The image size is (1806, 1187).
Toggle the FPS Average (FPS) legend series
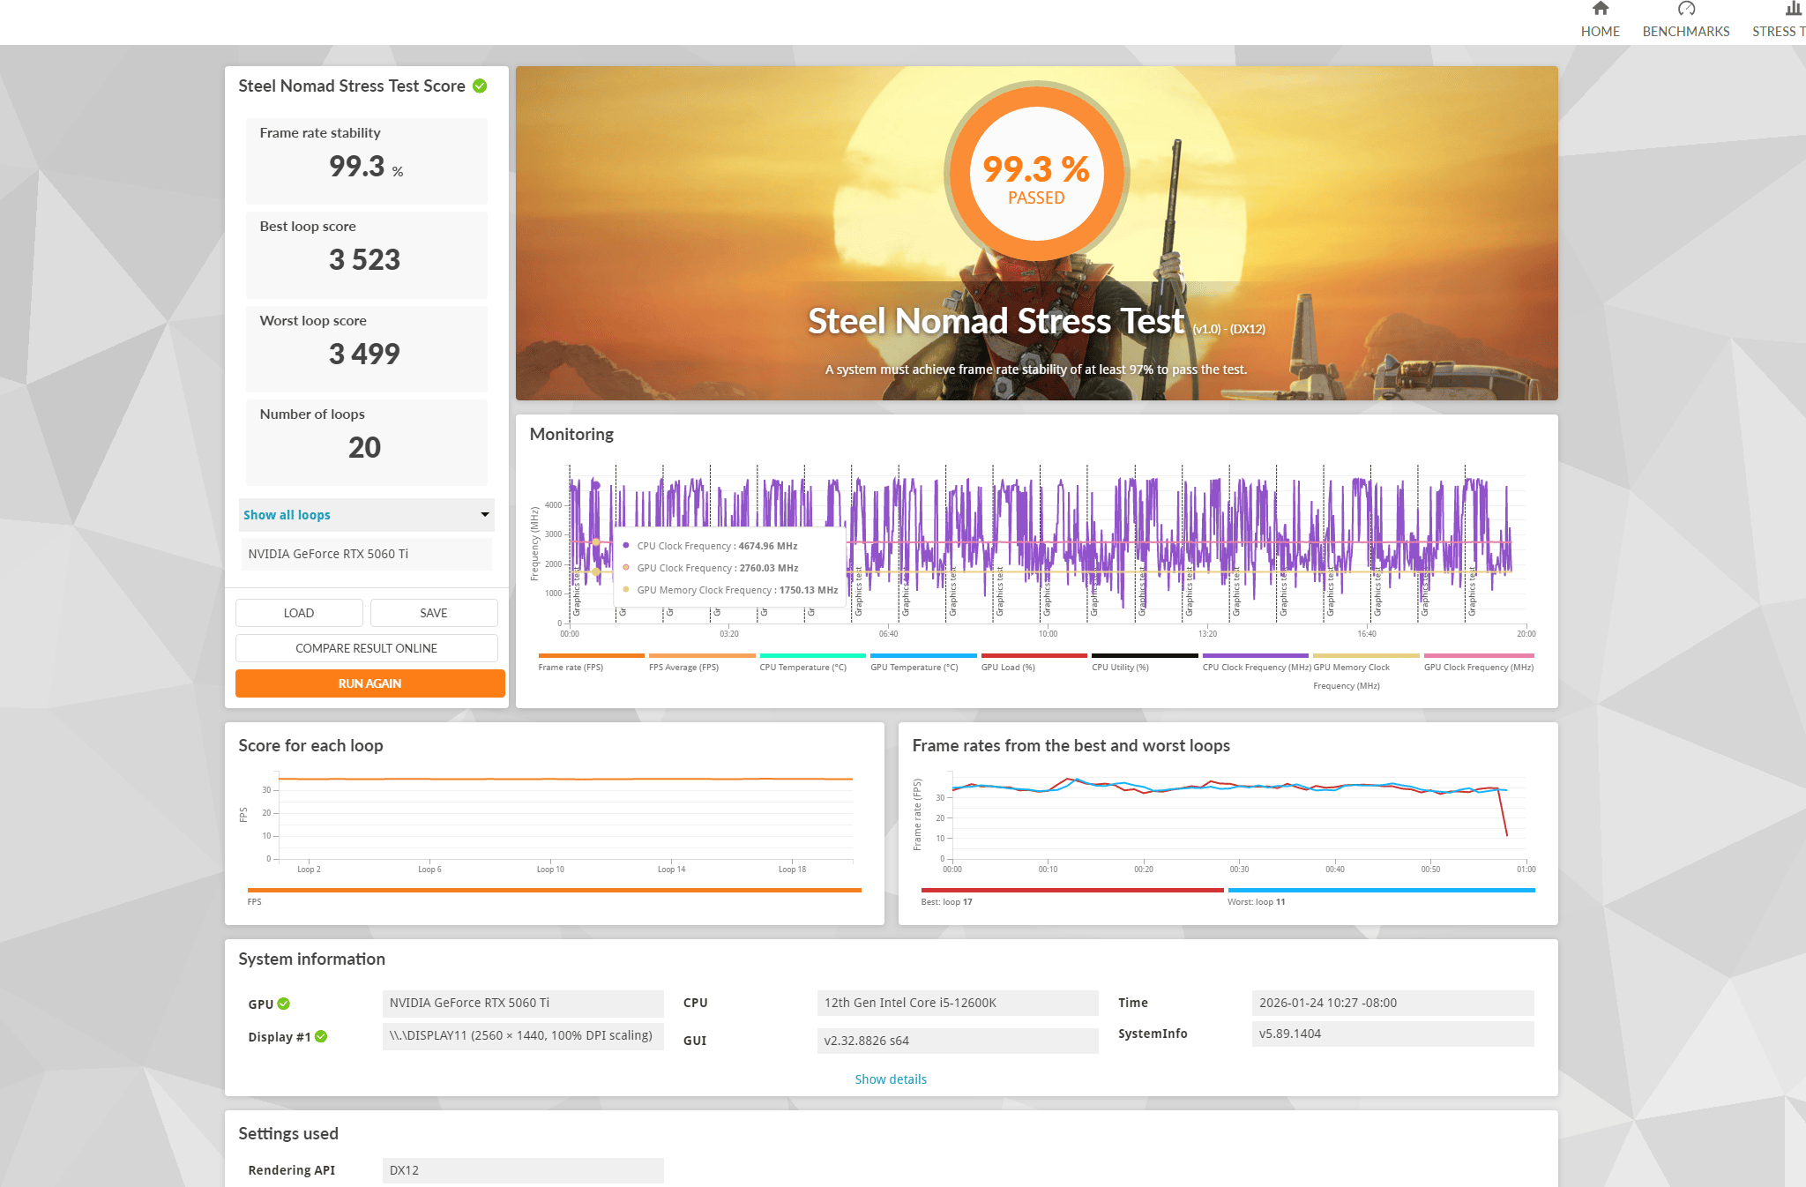[702, 662]
